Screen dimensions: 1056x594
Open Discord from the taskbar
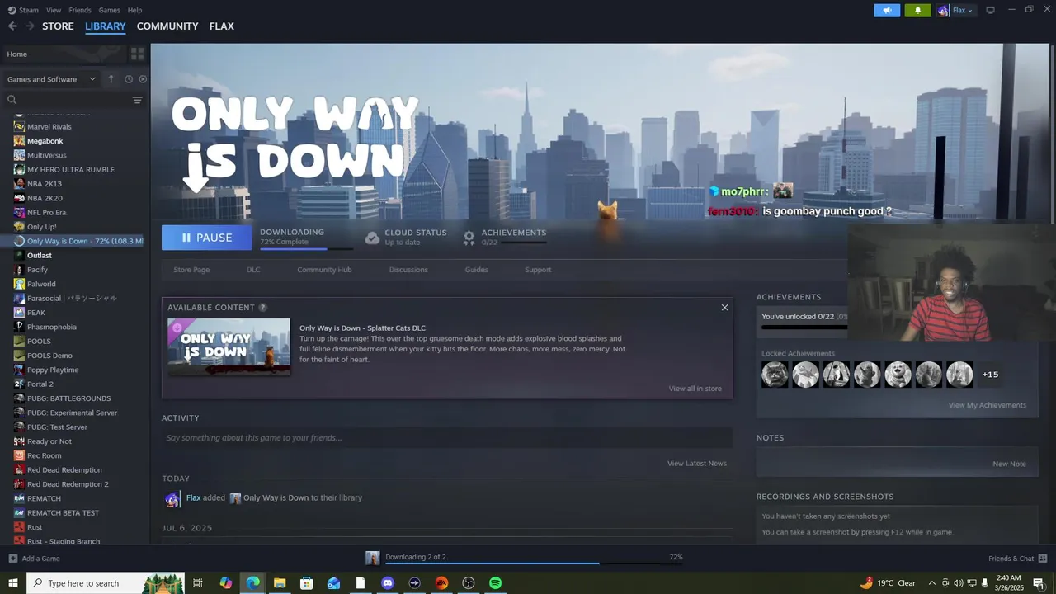point(388,583)
